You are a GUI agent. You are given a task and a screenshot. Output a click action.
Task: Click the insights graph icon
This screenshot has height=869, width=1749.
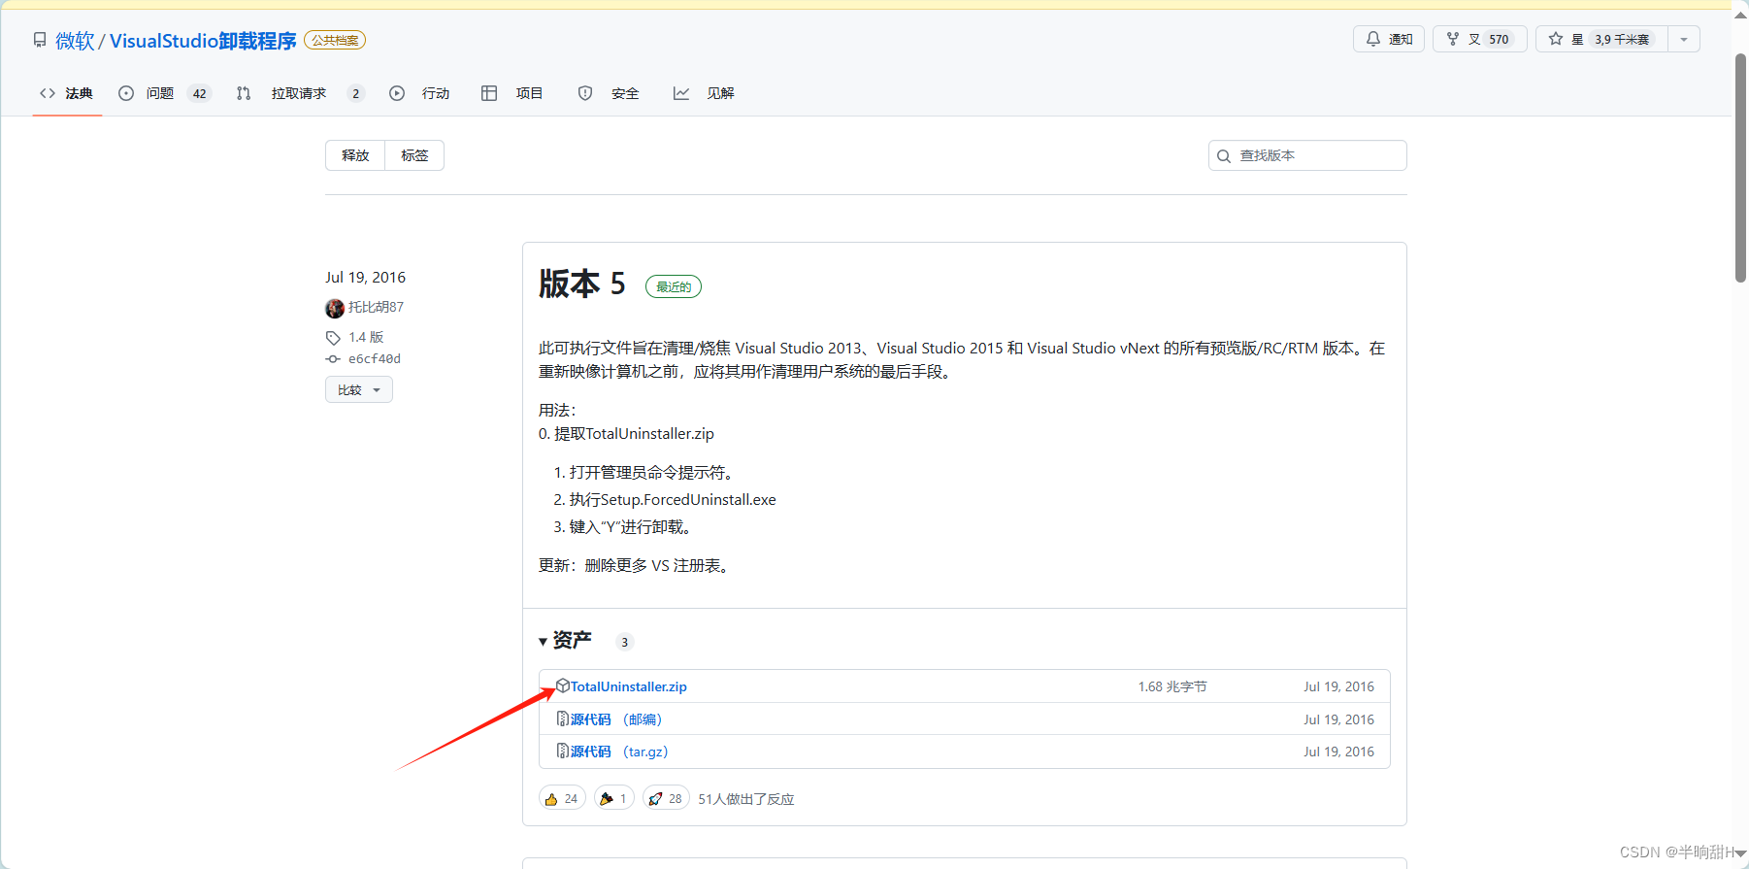[681, 93]
